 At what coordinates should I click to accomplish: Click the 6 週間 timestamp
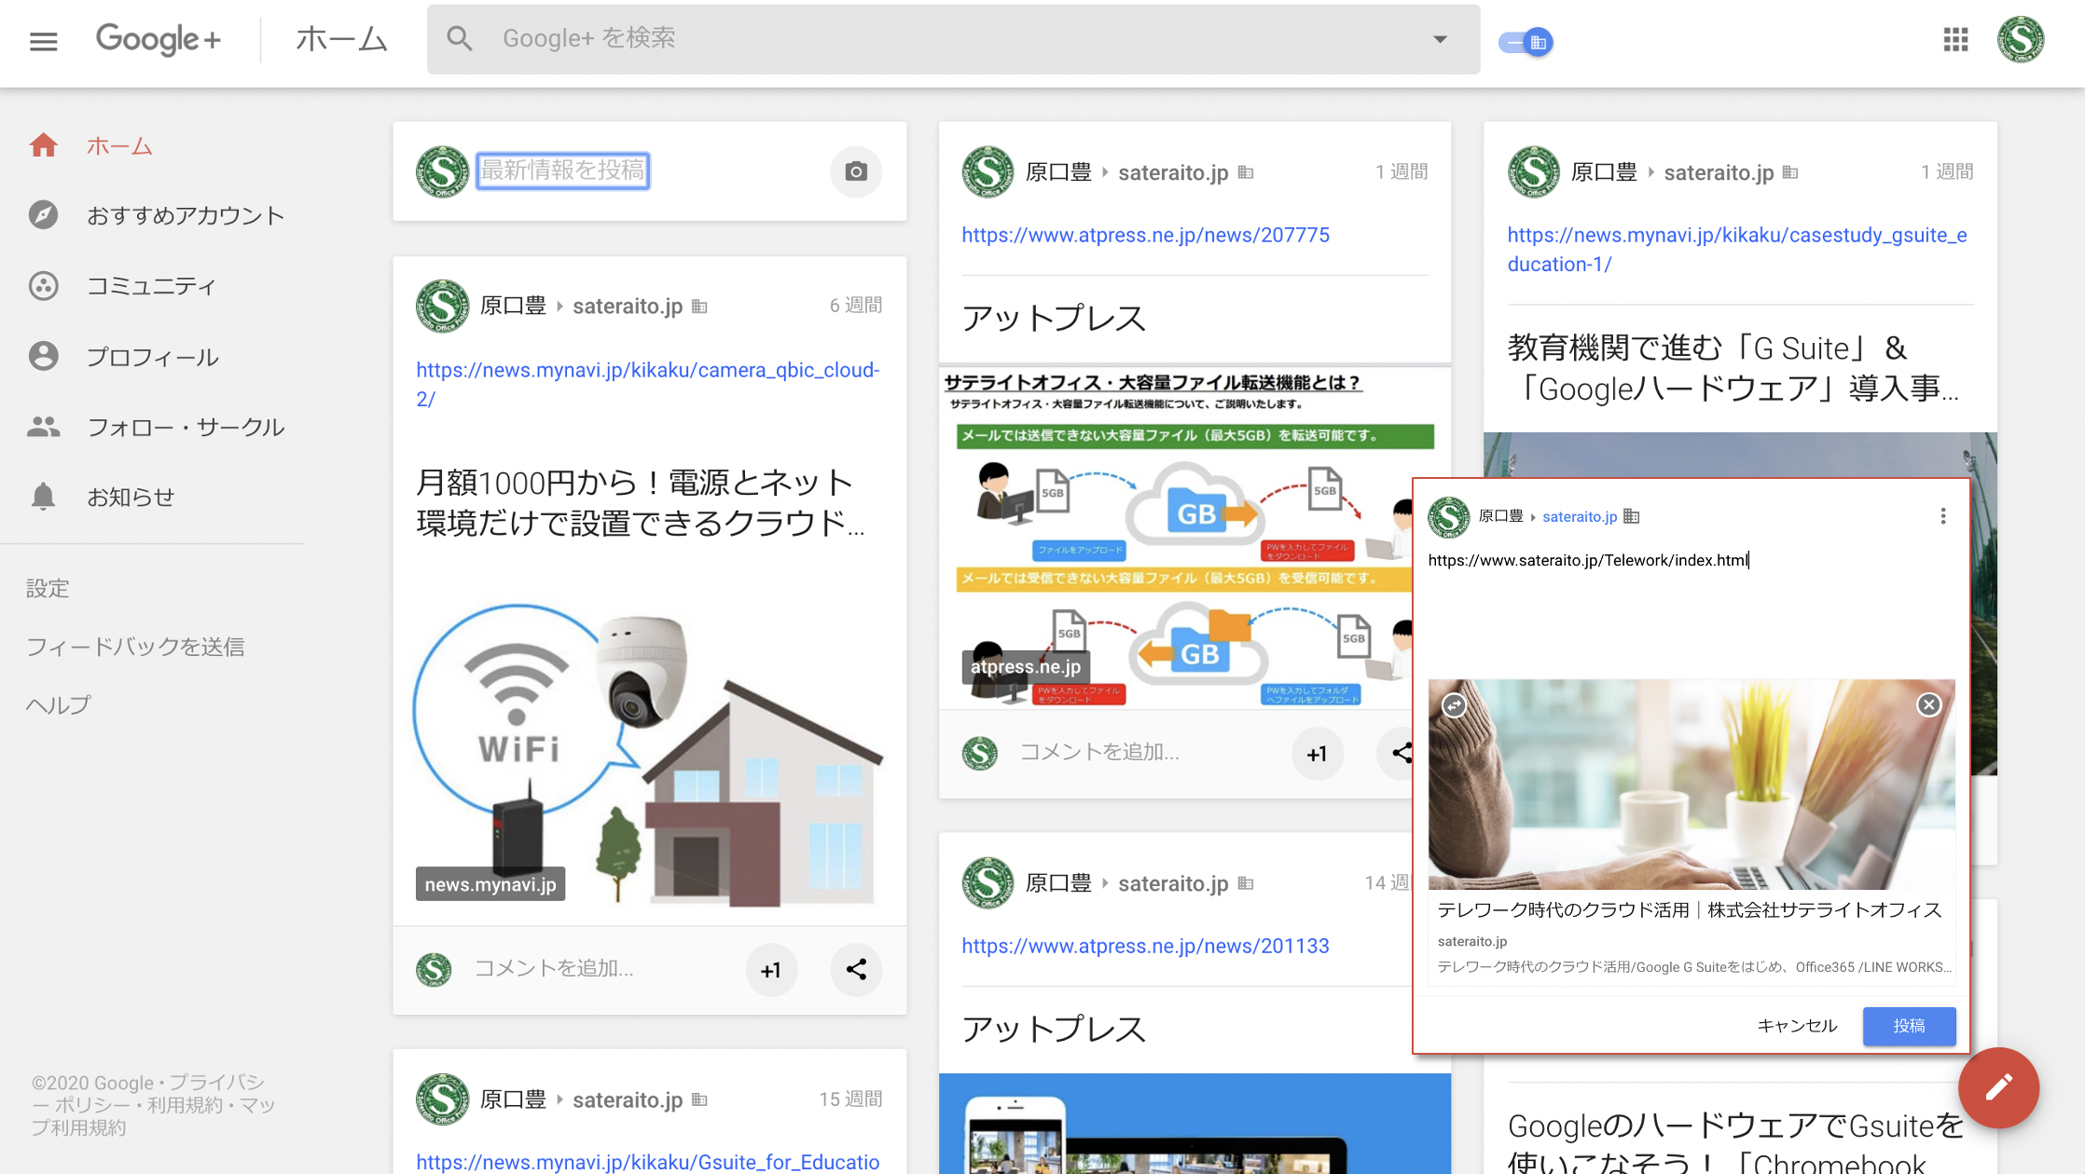click(856, 305)
